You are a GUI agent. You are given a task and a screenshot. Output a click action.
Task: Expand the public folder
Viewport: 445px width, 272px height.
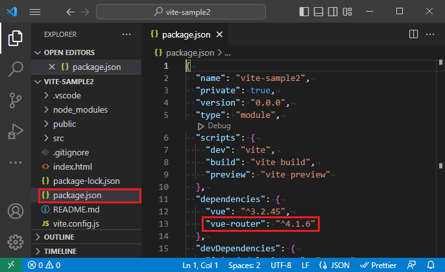86,124
